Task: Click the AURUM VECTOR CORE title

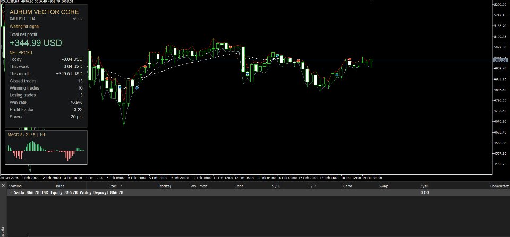Action: [44, 12]
